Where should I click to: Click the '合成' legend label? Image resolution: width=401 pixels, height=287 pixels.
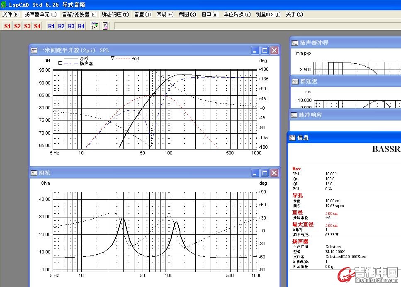(x=84, y=59)
